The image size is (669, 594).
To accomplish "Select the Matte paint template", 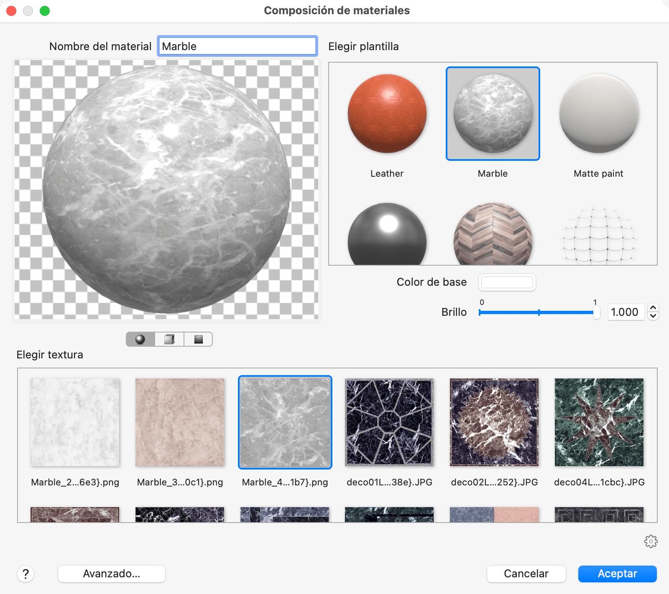I will click(x=599, y=114).
